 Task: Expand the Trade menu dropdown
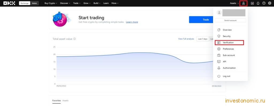tap(77, 3)
